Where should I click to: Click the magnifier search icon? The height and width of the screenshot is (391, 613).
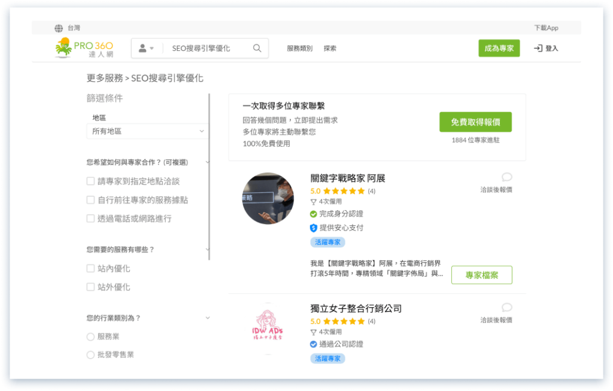click(257, 47)
